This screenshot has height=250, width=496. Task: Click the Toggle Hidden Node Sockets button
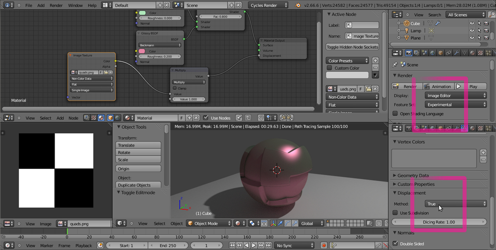[x=352, y=47]
